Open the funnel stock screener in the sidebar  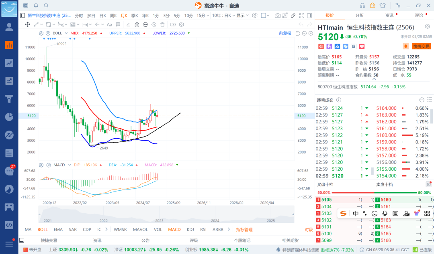(x=9, y=99)
